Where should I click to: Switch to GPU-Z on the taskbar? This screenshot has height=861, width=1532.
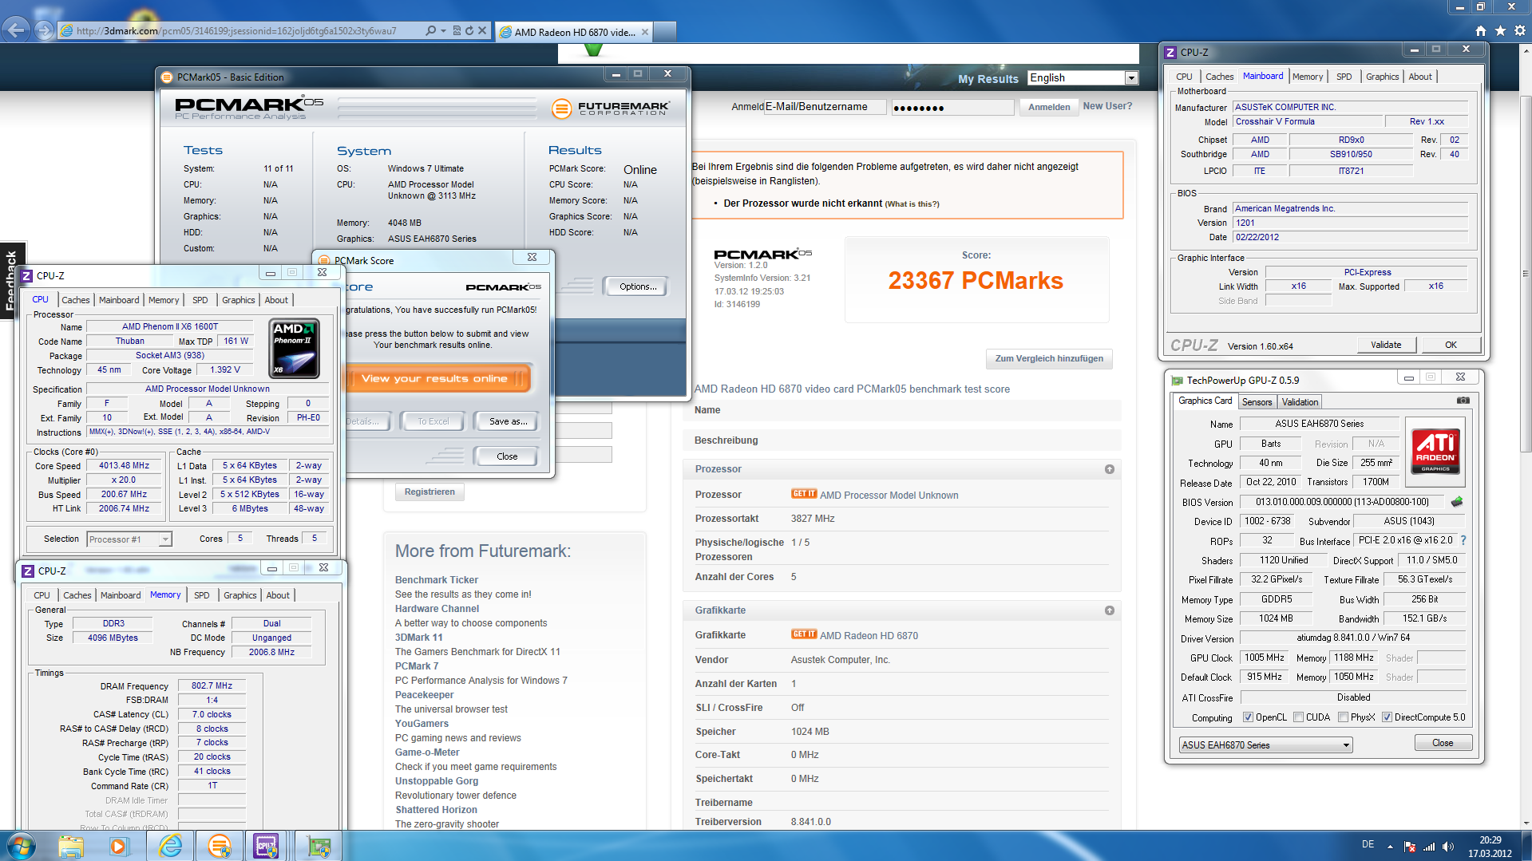(x=319, y=846)
